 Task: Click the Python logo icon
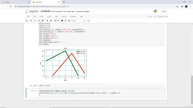click(x=156, y=11)
